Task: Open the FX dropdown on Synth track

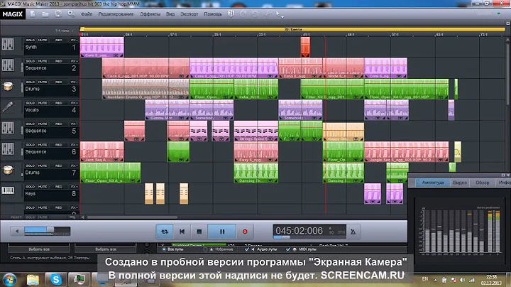Action: tap(75, 40)
